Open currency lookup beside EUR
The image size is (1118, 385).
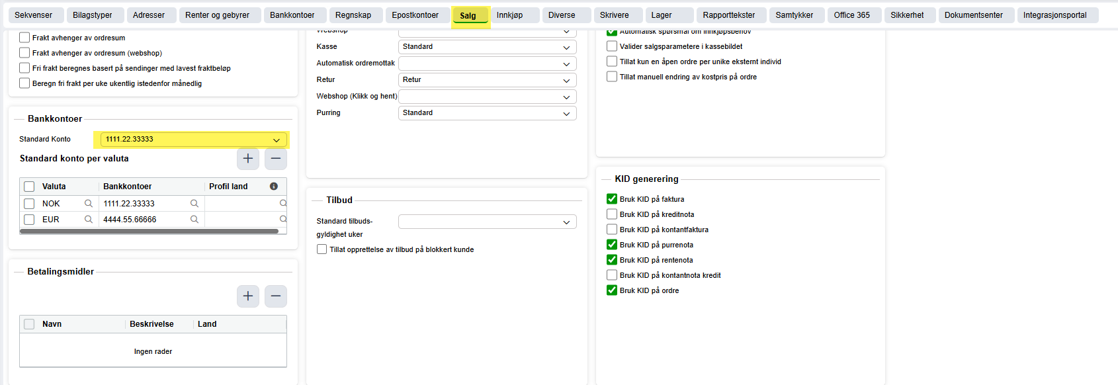point(89,220)
